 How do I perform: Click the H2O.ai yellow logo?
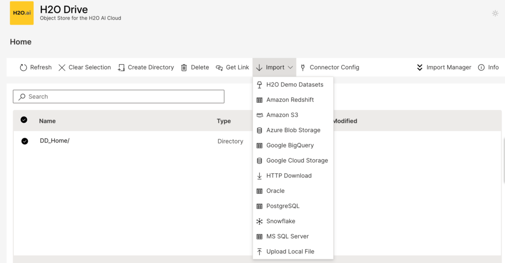point(22,13)
